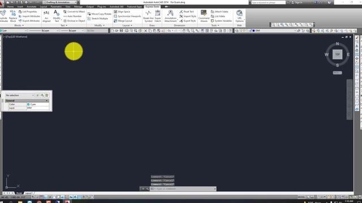Viewport: 362px width, 203px height.
Task: Switch to the Layout1 tab
Action: (29, 193)
